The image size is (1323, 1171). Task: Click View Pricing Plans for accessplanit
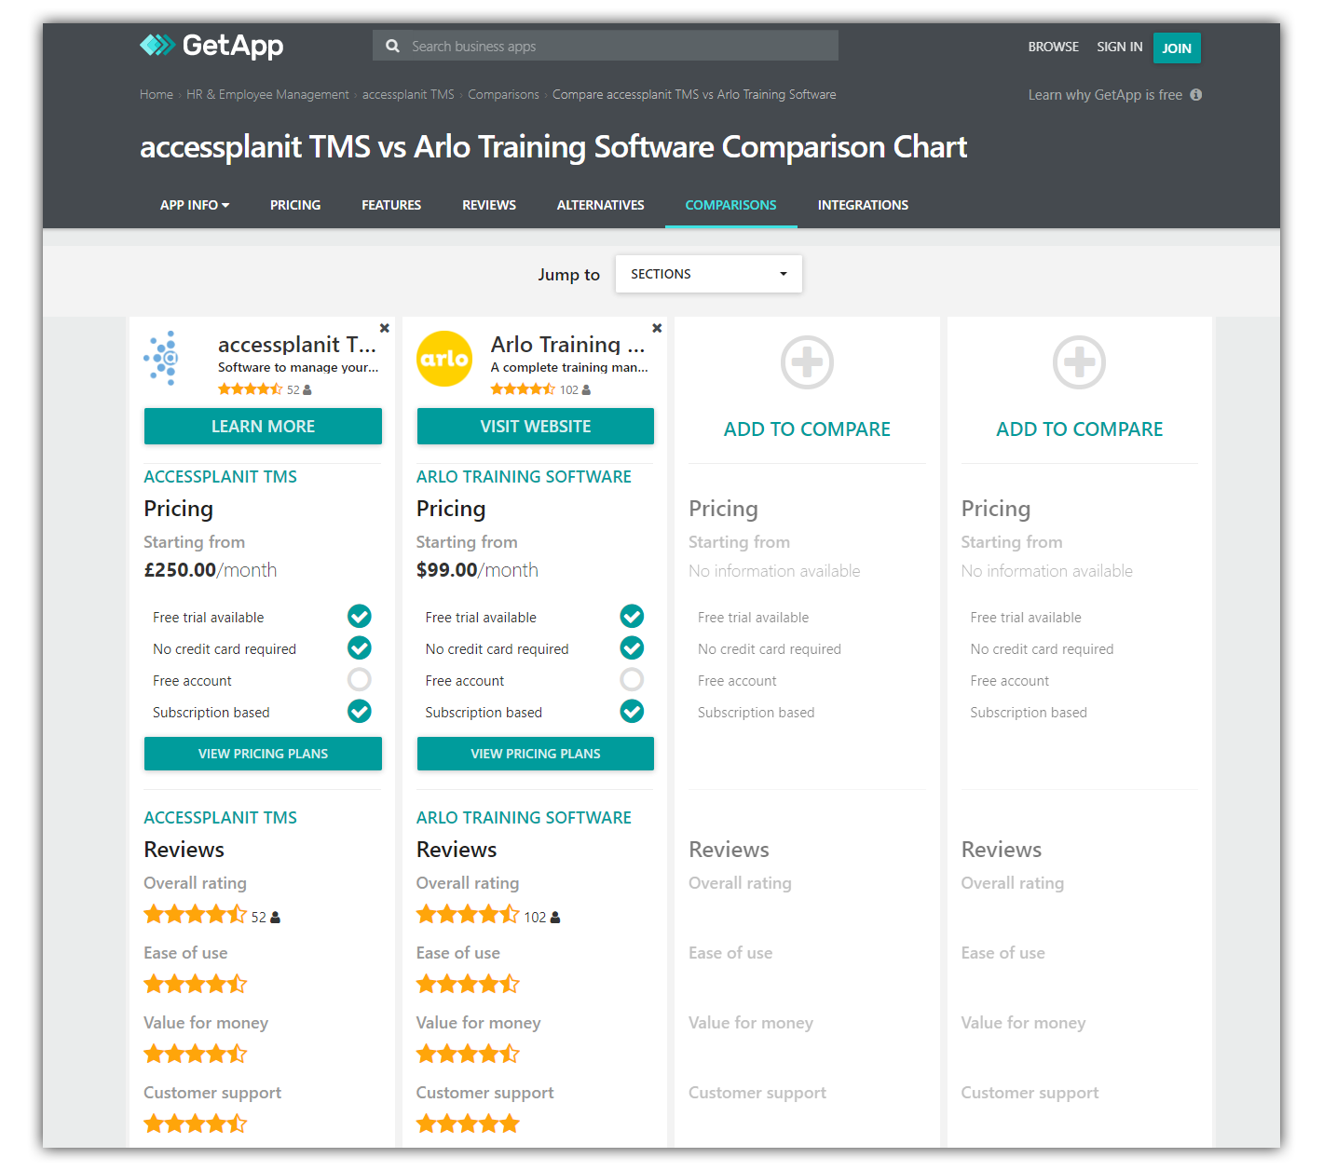(x=263, y=754)
